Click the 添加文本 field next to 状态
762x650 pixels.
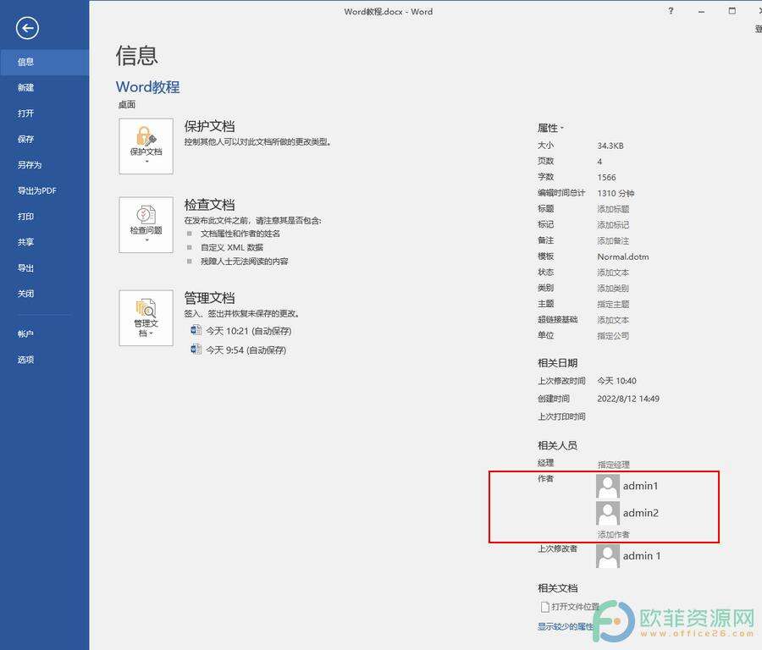pos(613,273)
